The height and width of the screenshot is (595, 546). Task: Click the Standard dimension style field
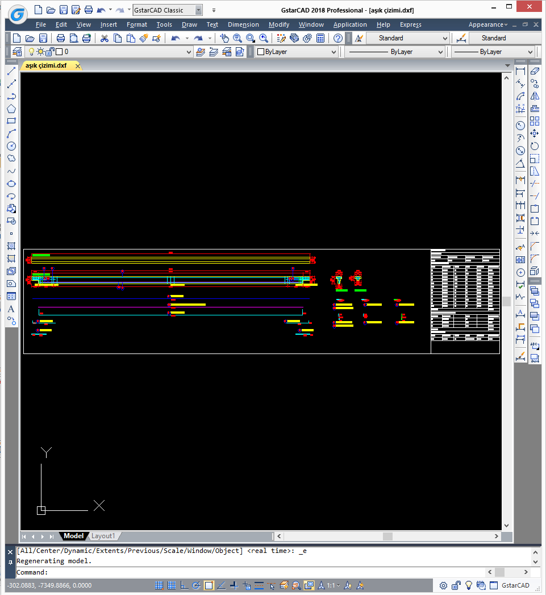(505, 38)
